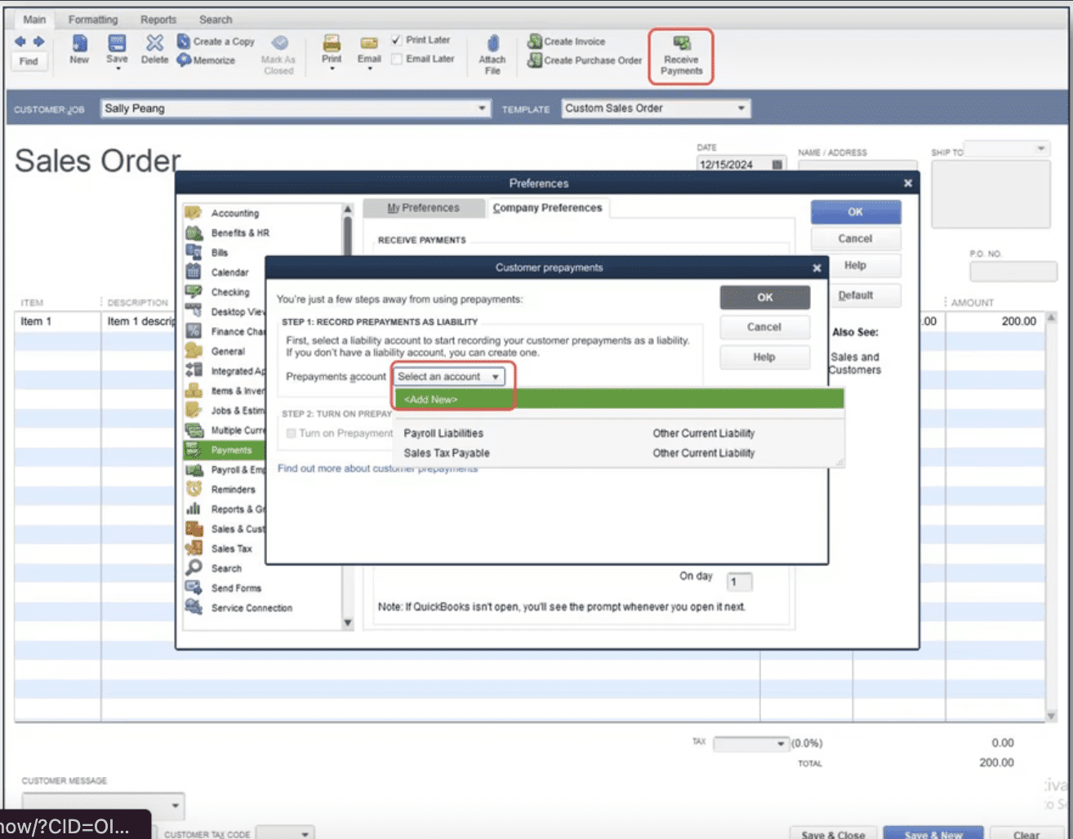The width and height of the screenshot is (1073, 839).
Task: Switch to the My Preferences tab
Action: tap(423, 208)
